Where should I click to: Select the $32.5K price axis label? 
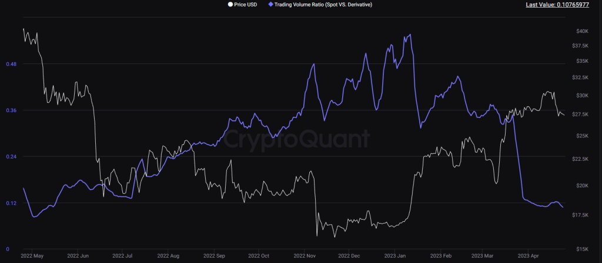[x=580, y=77]
